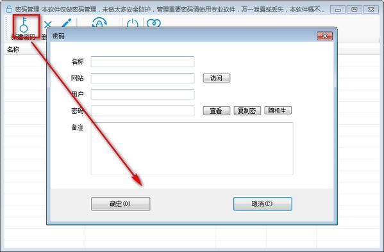This screenshot has height=252, width=384.
Task: Focus the 密码 password input field
Action: coord(142,111)
